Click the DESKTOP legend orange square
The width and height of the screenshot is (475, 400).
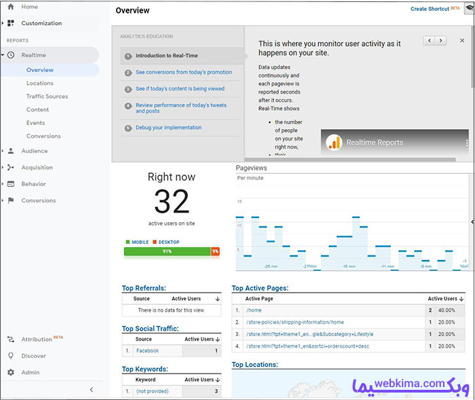click(x=155, y=242)
